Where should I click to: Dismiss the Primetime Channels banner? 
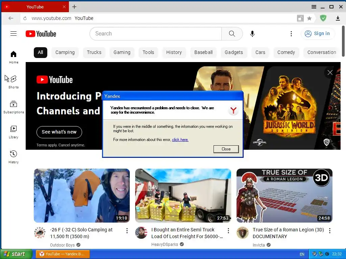[x=330, y=73]
